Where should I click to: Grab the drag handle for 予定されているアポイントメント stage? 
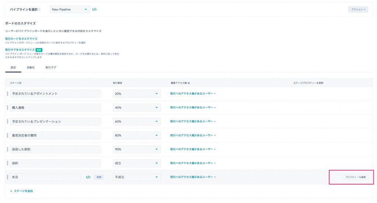click(x=7, y=94)
